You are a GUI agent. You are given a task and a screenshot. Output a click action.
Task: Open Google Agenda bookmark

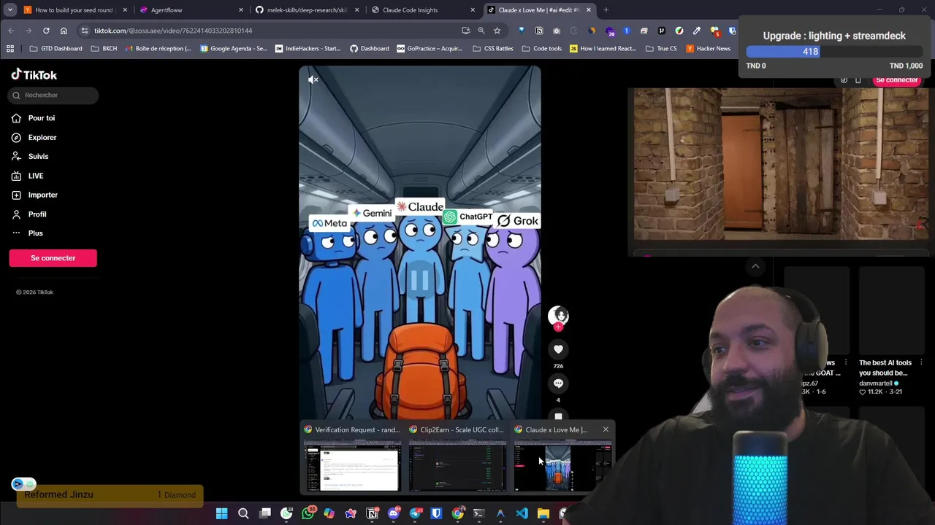234,49
